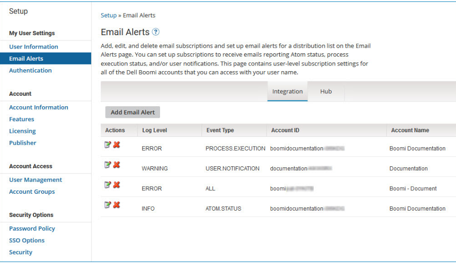The height and width of the screenshot is (263, 456).
Task: Open the Password Policy settings
Action: click(x=32, y=228)
